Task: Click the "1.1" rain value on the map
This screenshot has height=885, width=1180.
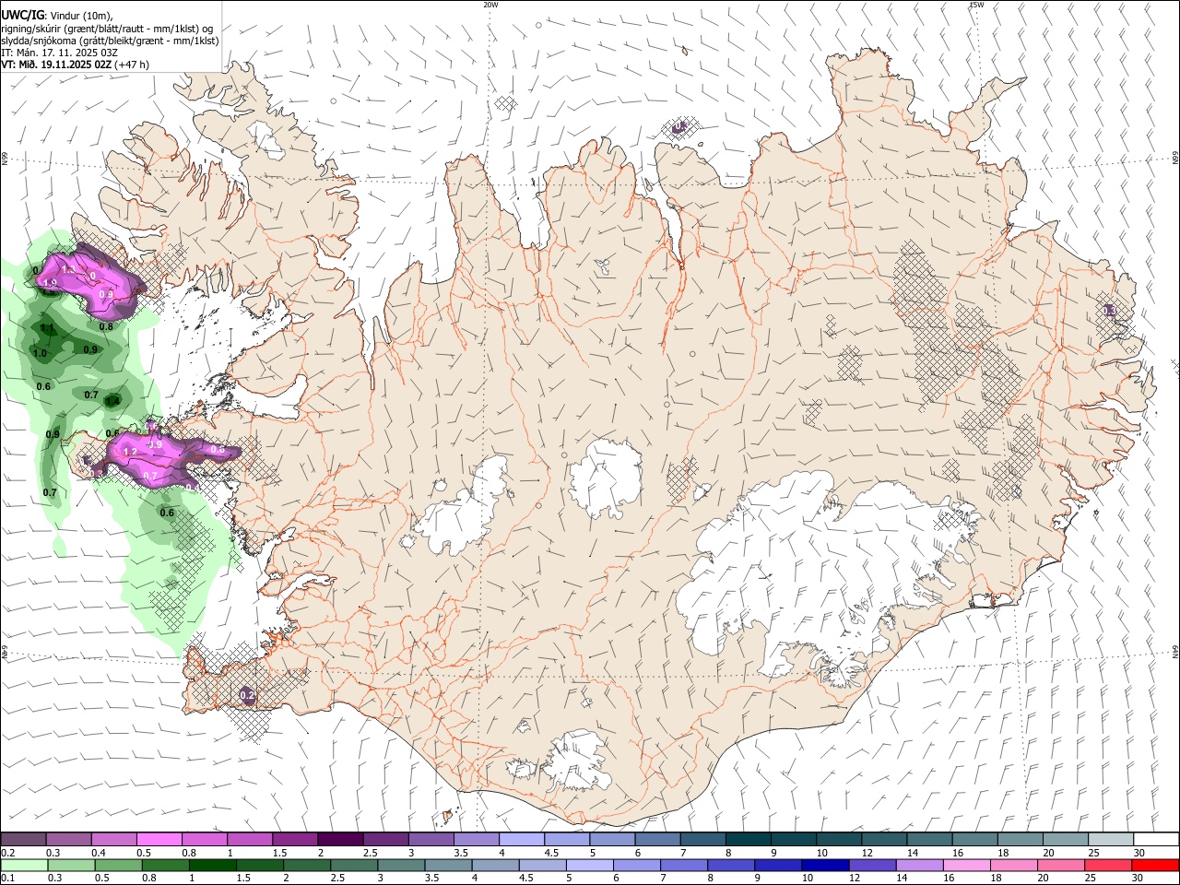Action: (x=48, y=327)
